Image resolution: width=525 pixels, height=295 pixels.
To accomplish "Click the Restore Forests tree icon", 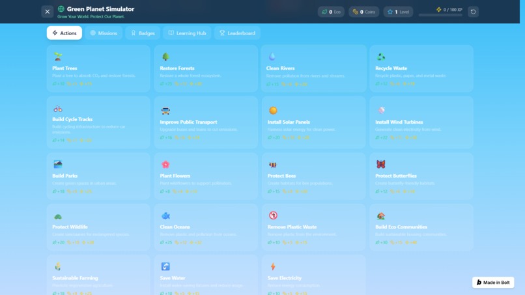I will pos(165,56).
